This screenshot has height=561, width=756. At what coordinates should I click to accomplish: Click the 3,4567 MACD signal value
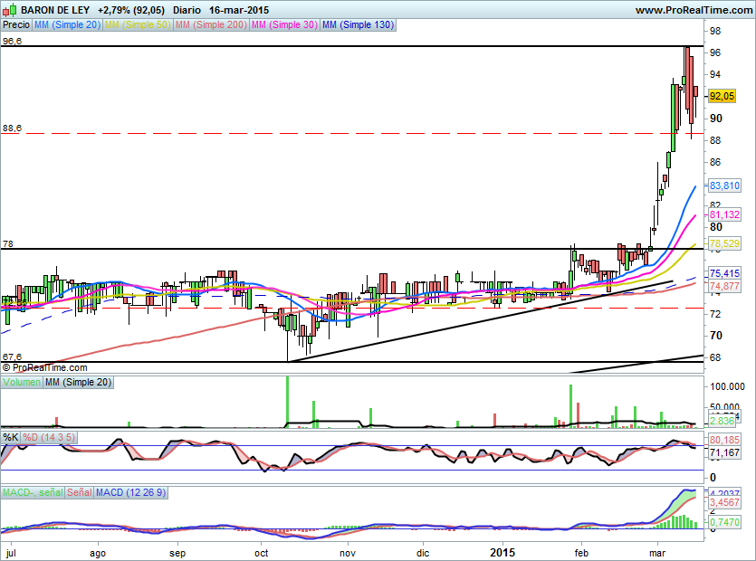pos(724,502)
